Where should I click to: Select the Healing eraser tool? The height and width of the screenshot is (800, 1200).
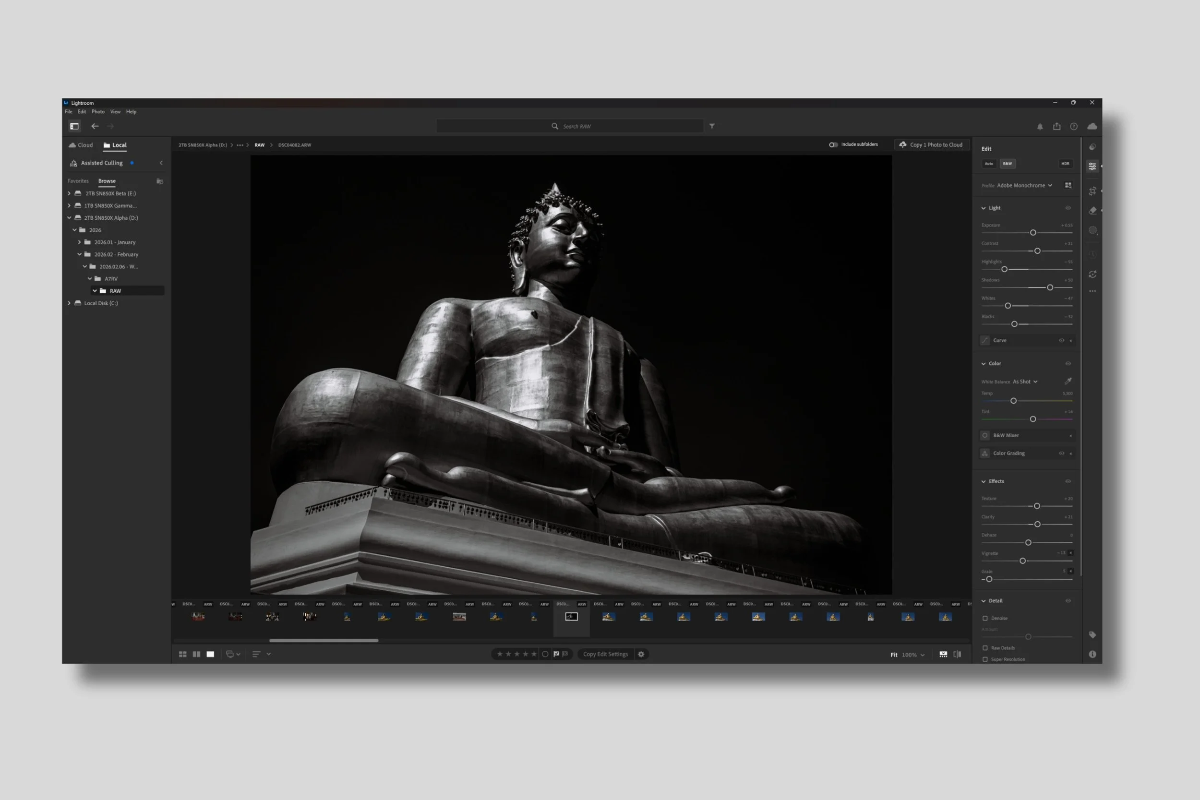(1092, 211)
